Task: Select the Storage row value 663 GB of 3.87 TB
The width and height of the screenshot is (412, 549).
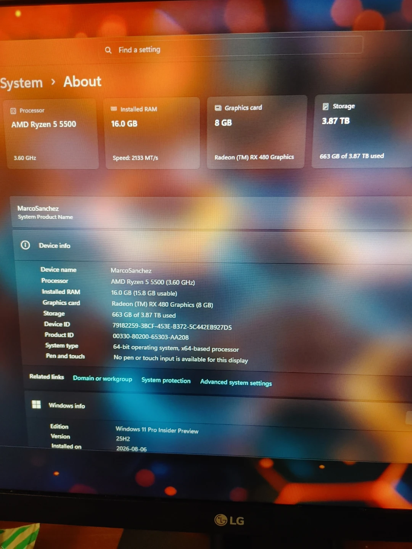Action: point(144,315)
